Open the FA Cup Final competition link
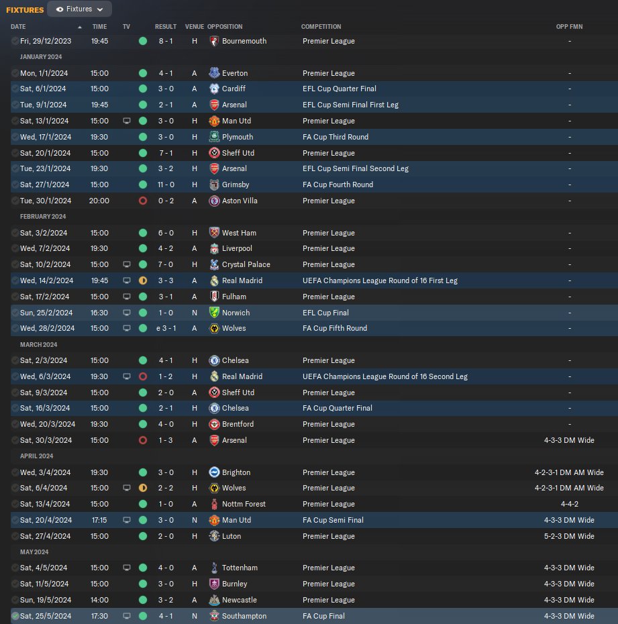This screenshot has height=624, width=618. click(x=323, y=616)
